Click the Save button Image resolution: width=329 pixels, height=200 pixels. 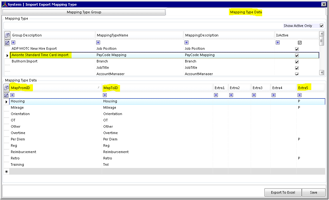(x=313, y=192)
